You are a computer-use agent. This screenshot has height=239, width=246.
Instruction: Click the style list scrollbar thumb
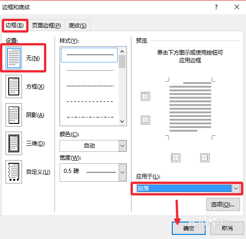(122, 61)
